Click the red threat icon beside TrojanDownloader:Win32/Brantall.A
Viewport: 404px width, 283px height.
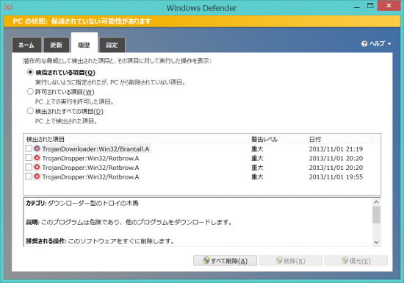(x=37, y=148)
